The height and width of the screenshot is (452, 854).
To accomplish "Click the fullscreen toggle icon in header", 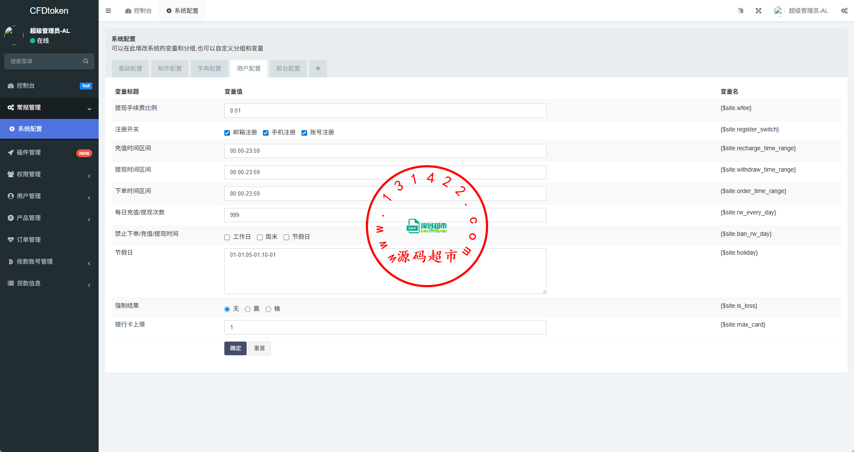I will [x=758, y=11].
